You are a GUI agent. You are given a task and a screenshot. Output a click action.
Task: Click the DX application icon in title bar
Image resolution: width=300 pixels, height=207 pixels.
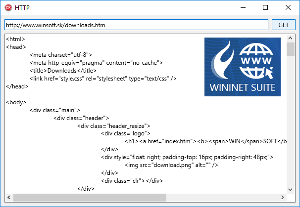coord(8,7)
